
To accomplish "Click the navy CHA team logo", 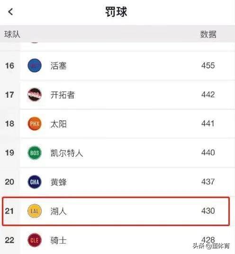I will coord(35,182).
